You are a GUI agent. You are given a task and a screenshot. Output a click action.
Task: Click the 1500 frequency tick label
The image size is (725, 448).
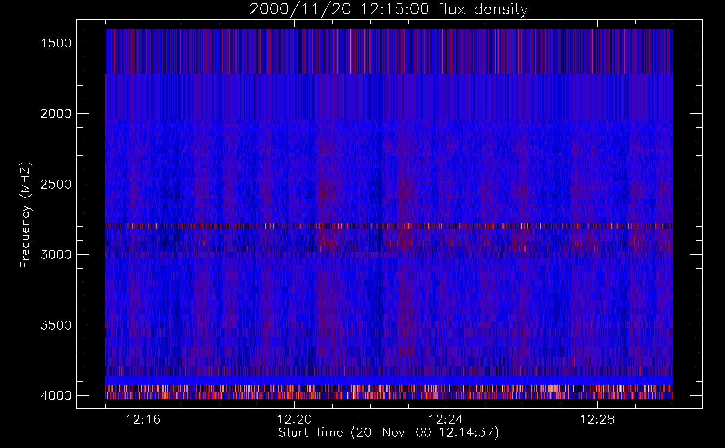click(x=56, y=43)
